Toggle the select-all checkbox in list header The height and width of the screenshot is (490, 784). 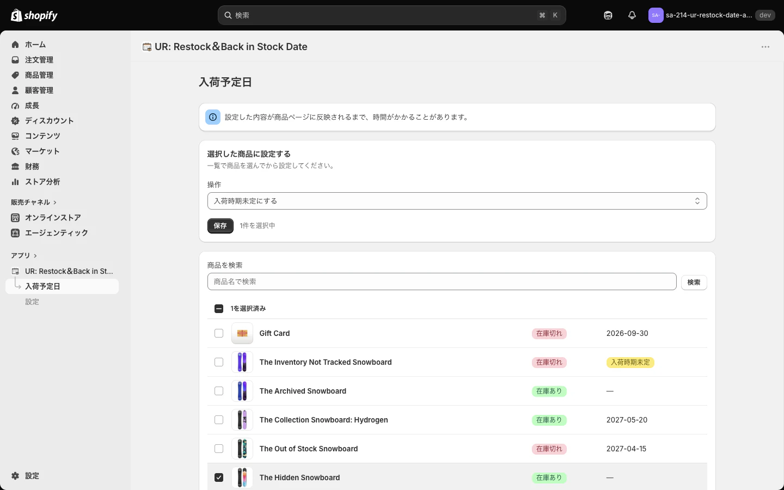tap(219, 309)
